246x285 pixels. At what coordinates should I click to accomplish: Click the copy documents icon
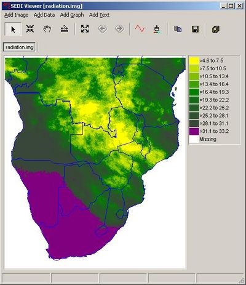[x=178, y=29]
